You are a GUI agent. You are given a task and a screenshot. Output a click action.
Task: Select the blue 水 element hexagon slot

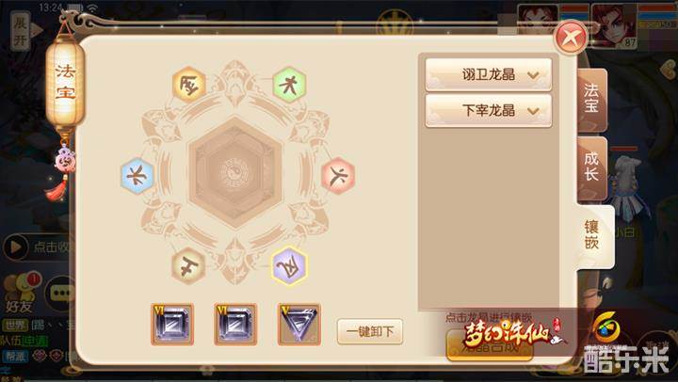pos(137,175)
